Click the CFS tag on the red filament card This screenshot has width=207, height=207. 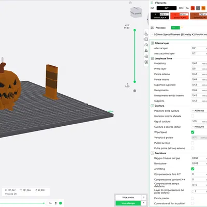(184, 14)
